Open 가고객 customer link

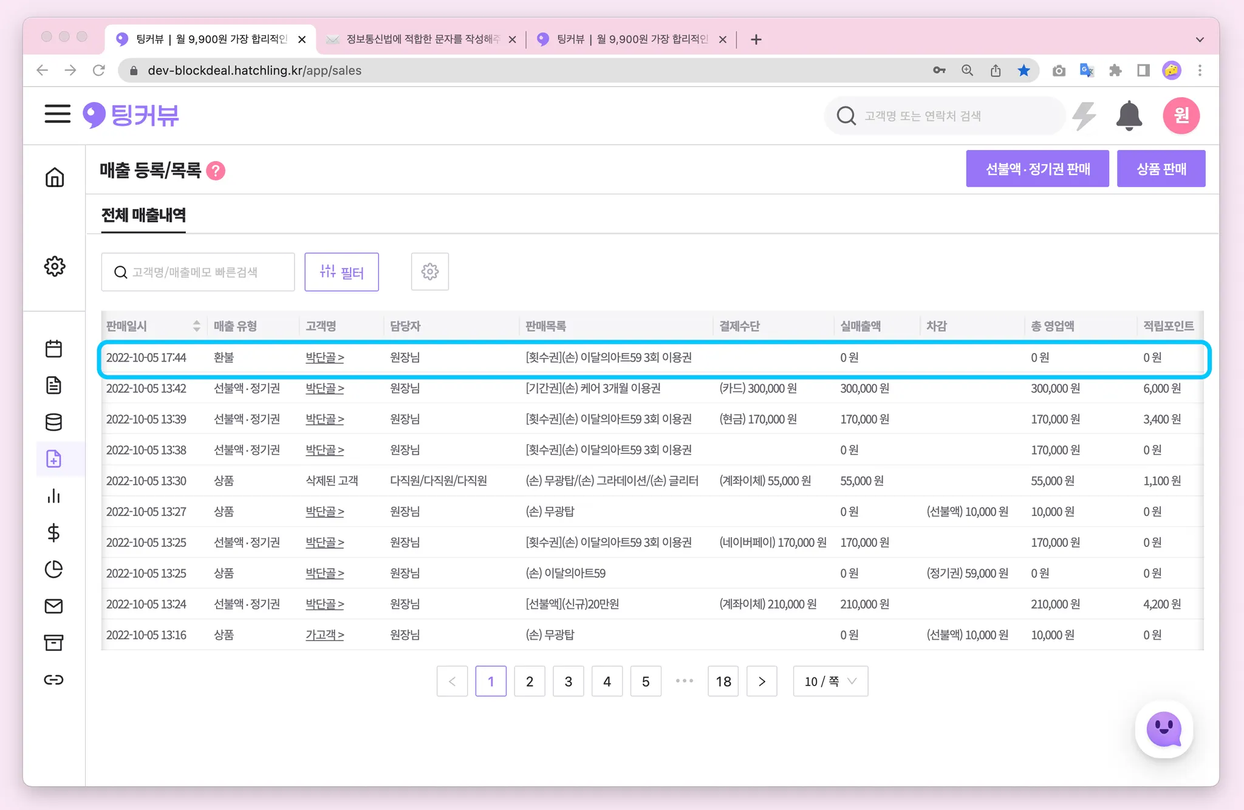pyautogui.click(x=324, y=635)
